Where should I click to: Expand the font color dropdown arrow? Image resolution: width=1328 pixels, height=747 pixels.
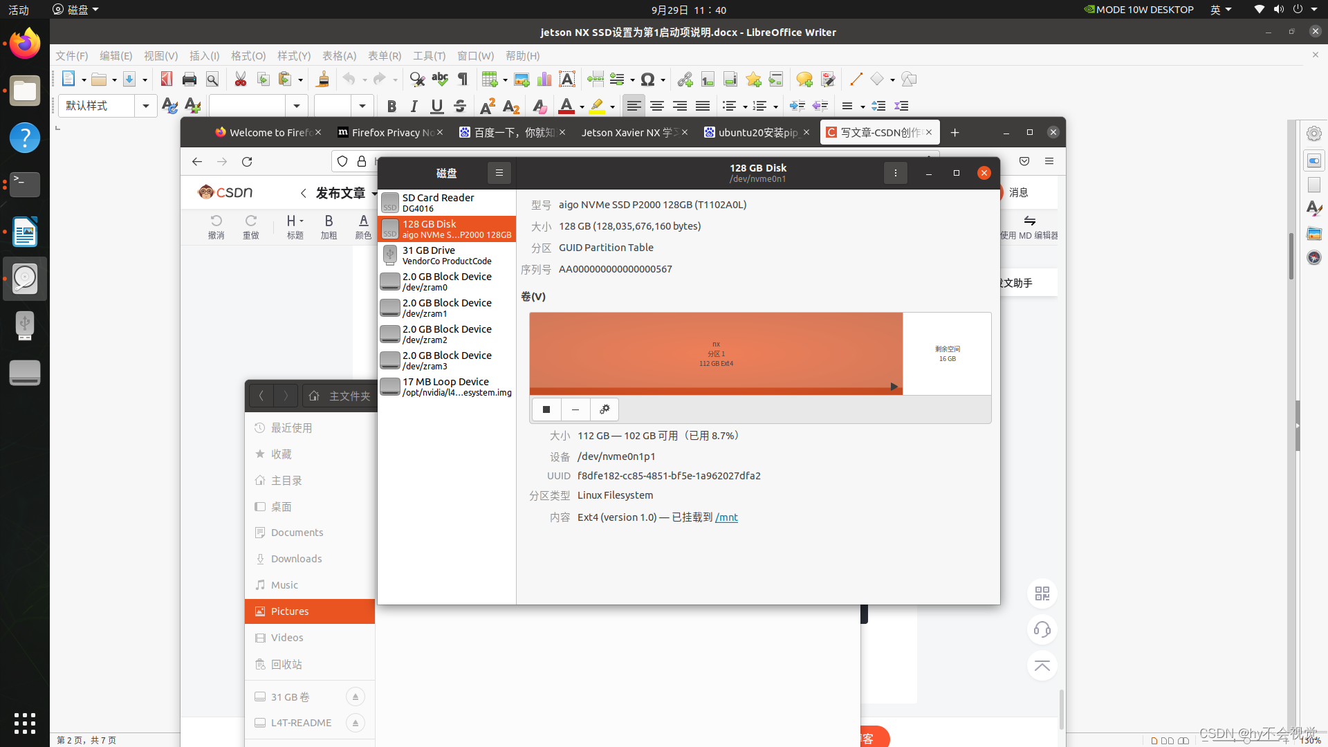point(582,107)
